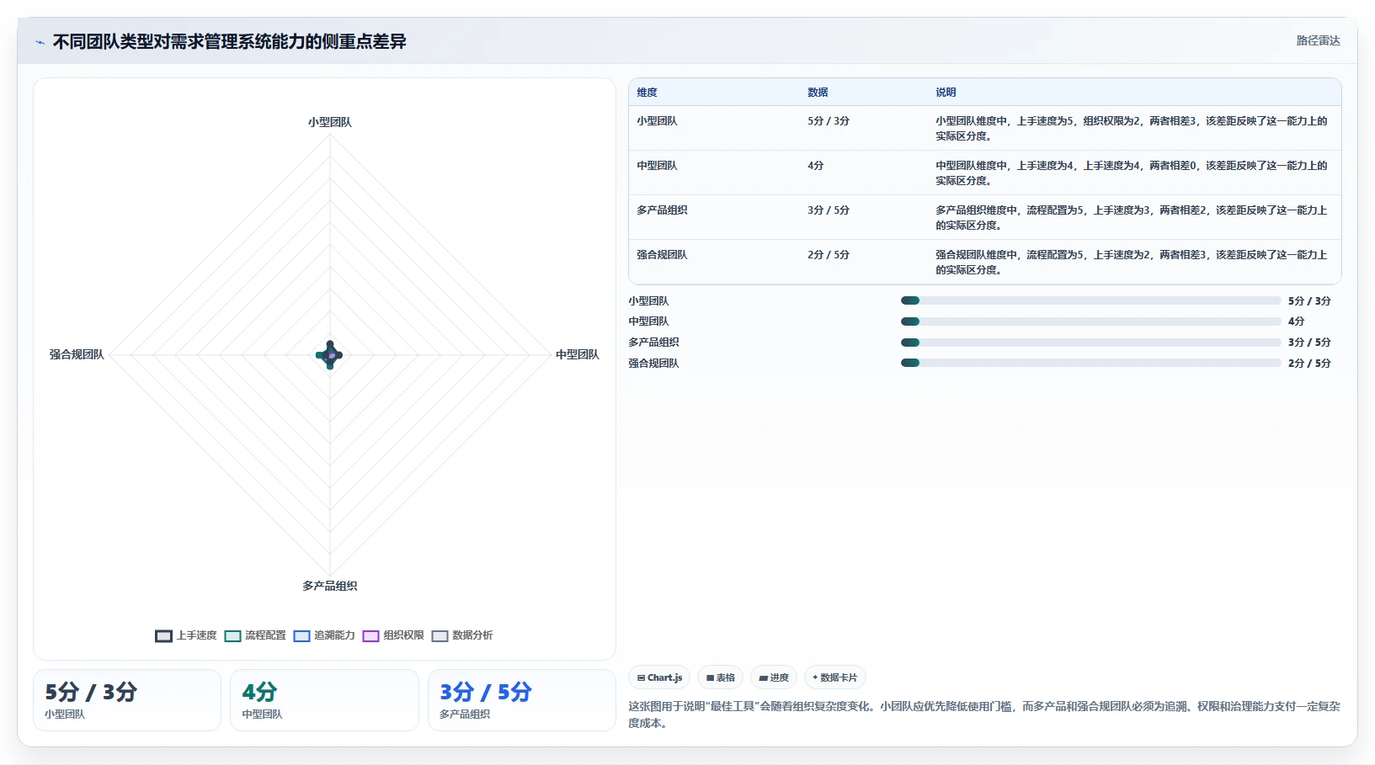Click the 强合规团队 progress bar
This screenshot has width=1375, height=765.
[1090, 364]
